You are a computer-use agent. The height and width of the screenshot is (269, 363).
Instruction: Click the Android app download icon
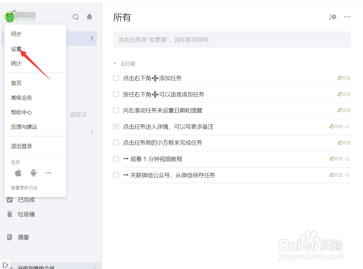(33, 173)
